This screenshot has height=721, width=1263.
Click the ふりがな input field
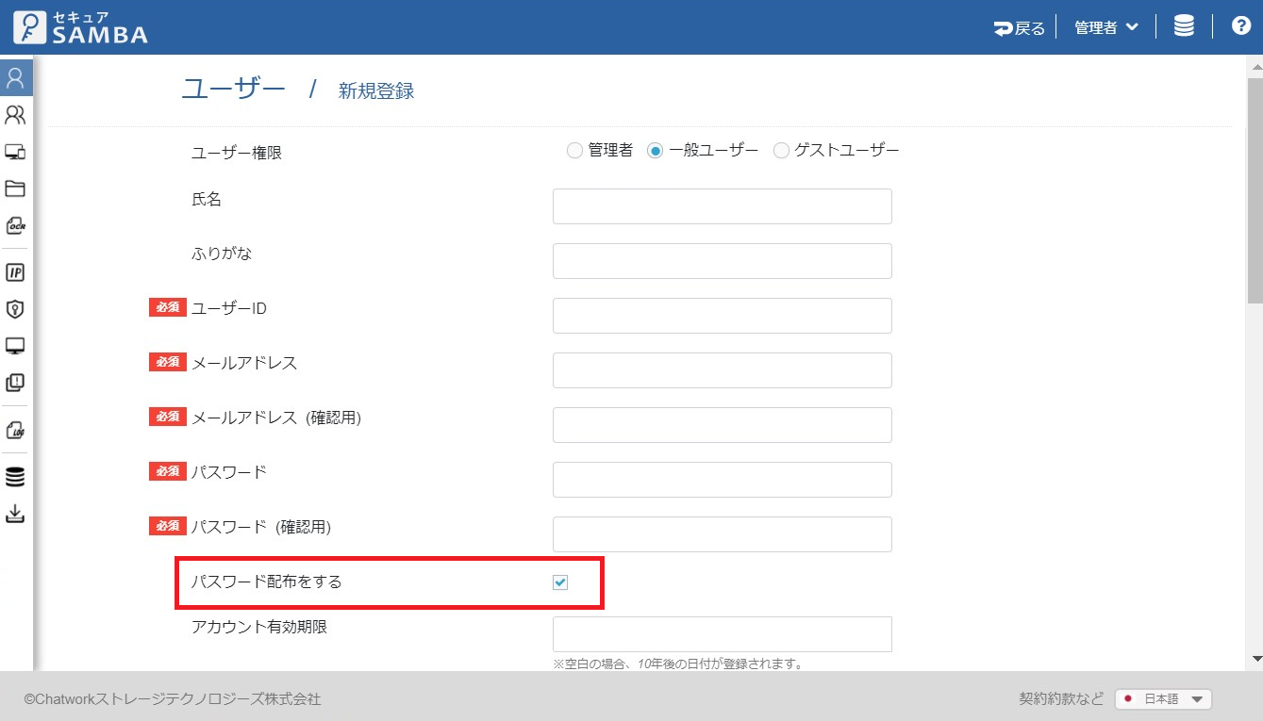[723, 261]
